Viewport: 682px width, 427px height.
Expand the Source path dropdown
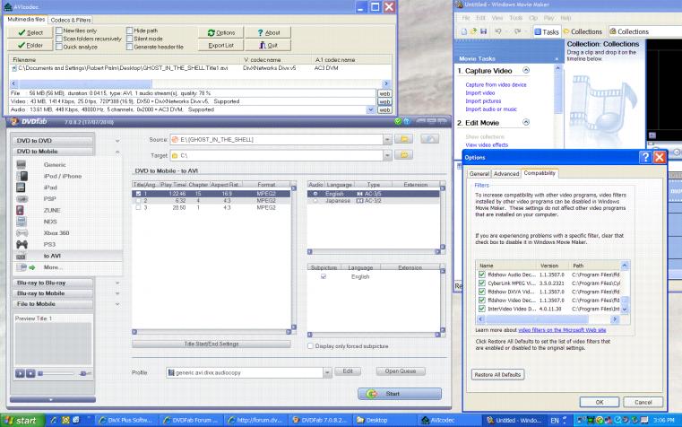[x=386, y=139]
